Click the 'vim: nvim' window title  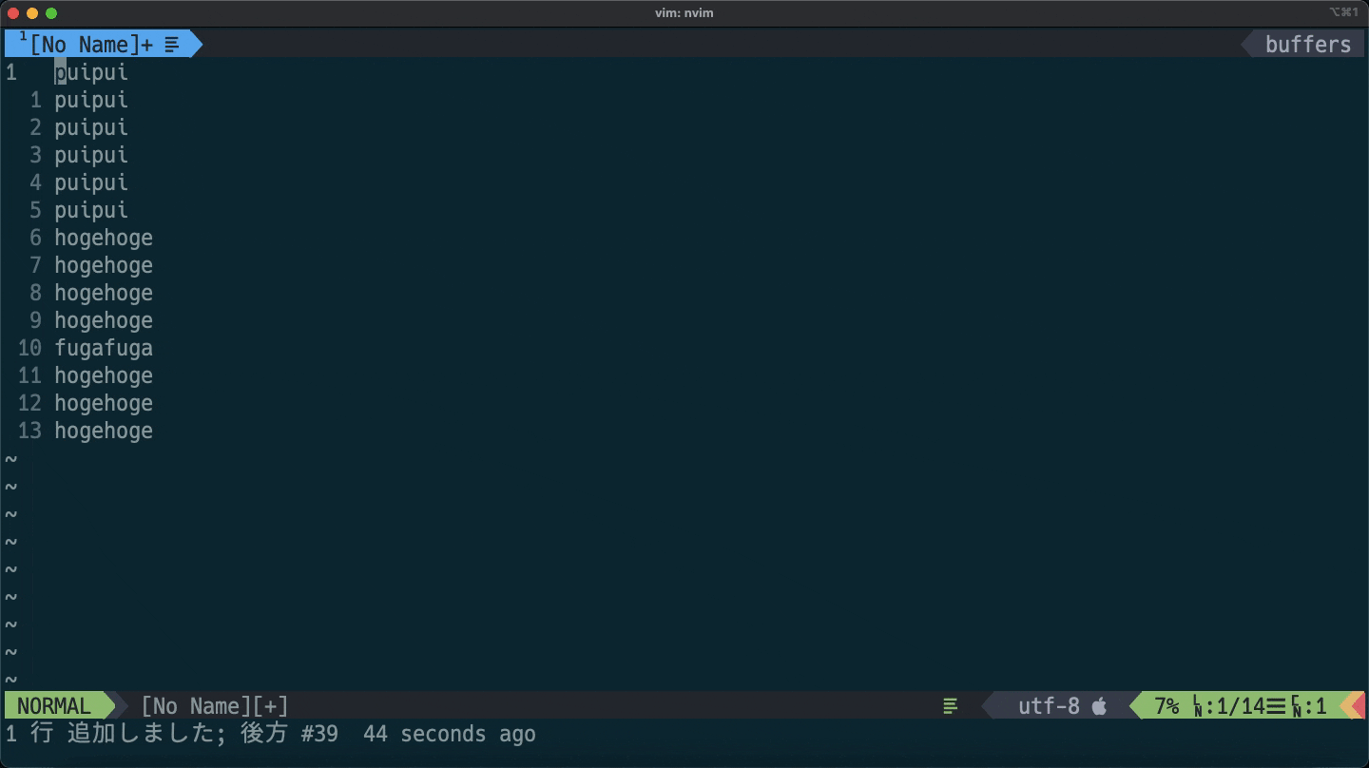684,12
